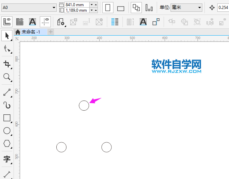Viewport: 229px width, 179px height.
Task: Click the distribute objects icon
Action: coord(210,22)
